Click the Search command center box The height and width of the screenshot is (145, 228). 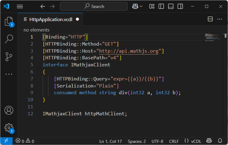(x=94, y=6)
